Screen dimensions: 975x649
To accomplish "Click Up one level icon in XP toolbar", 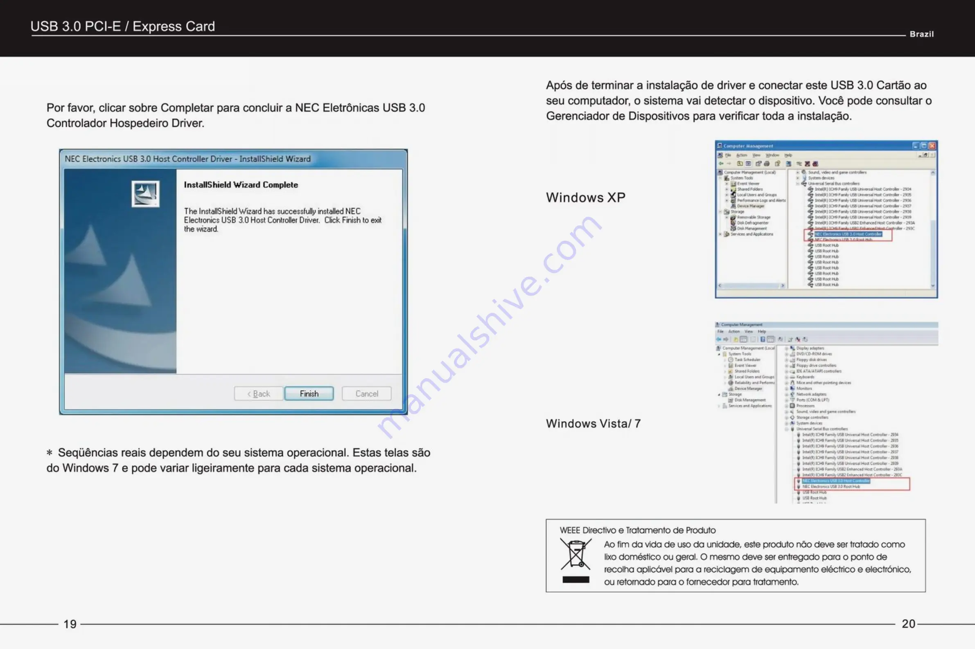I will tap(740, 164).
